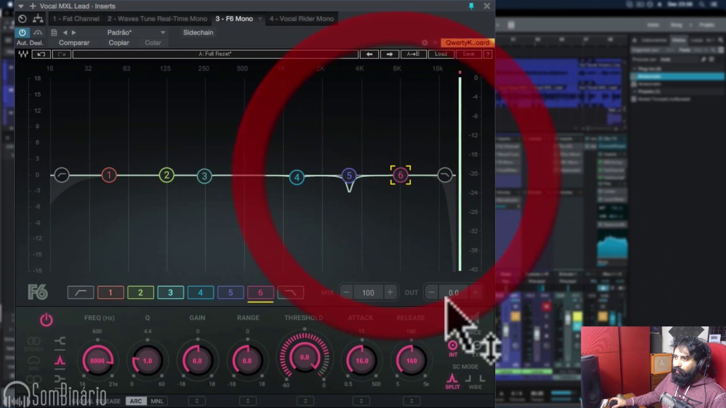Viewport: 726px width, 408px height.
Task: Click the Waves logo icon
Action: [x=23, y=54]
